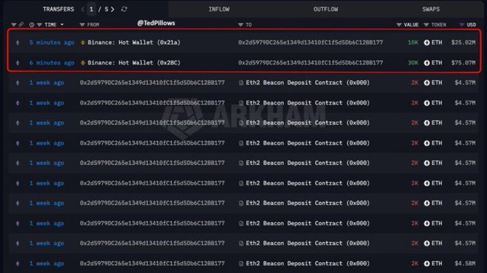Select the page number field showing 1
487x273 pixels.
[91, 9]
